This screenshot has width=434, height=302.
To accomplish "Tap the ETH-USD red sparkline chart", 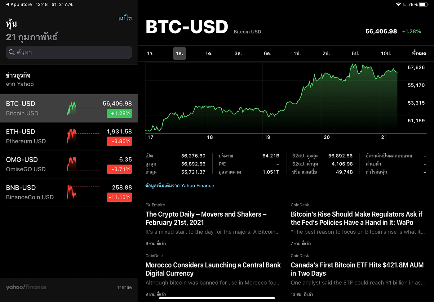I will 83,136.
